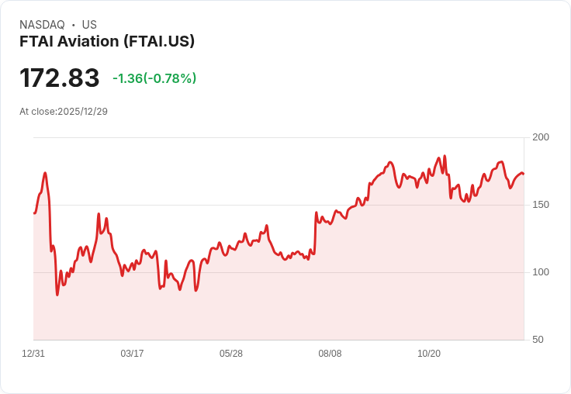
Task: Click the 150 y-axis price label
Action: 541,205
